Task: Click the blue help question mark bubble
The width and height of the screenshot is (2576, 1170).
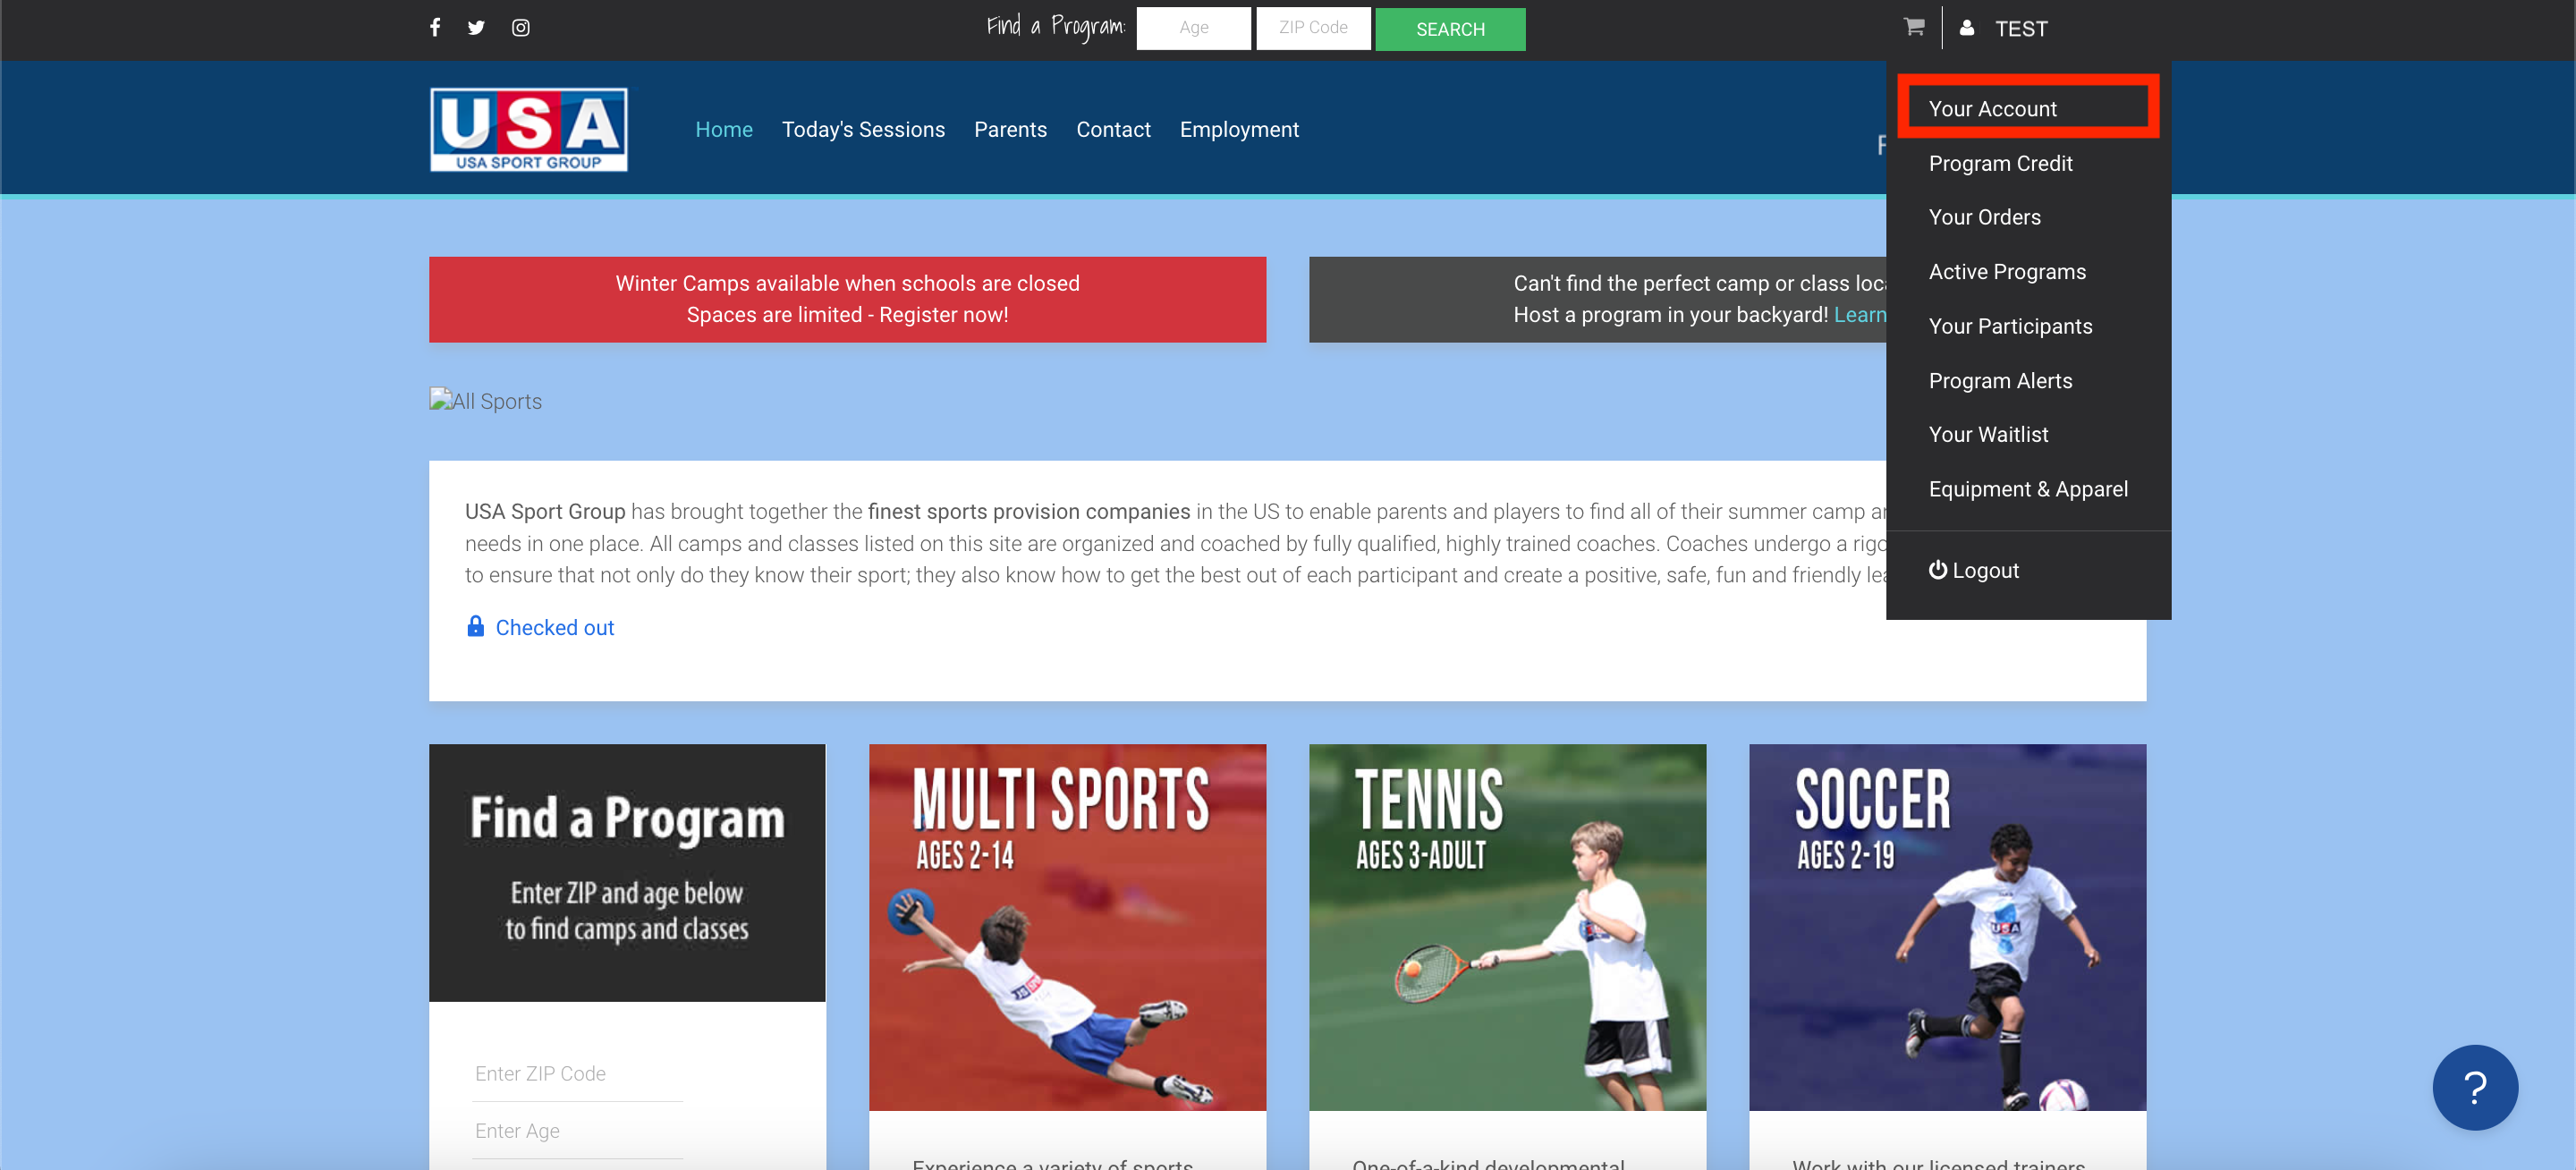Action: 2474,1087
